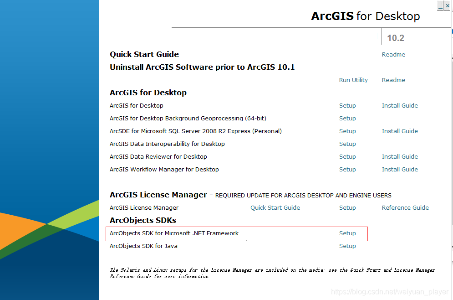Run Setup for ArcGIS License Manager
The image size is (453, 300).
pos(347,208)
